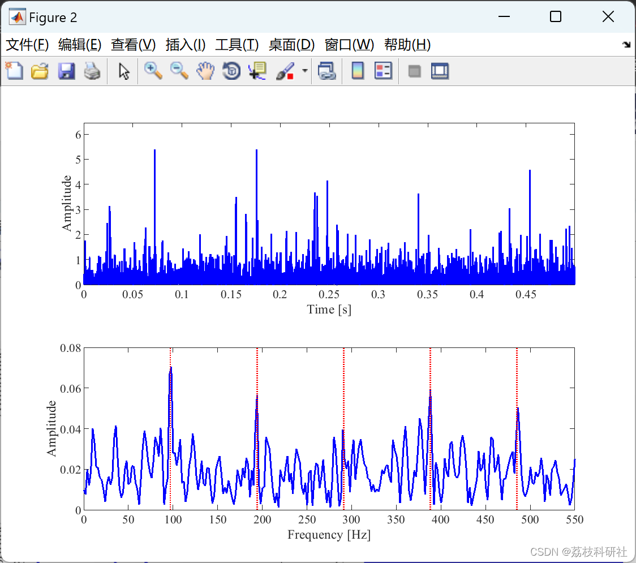
Task: Activate the Zoom Out tool
Action: click(179, 71)
